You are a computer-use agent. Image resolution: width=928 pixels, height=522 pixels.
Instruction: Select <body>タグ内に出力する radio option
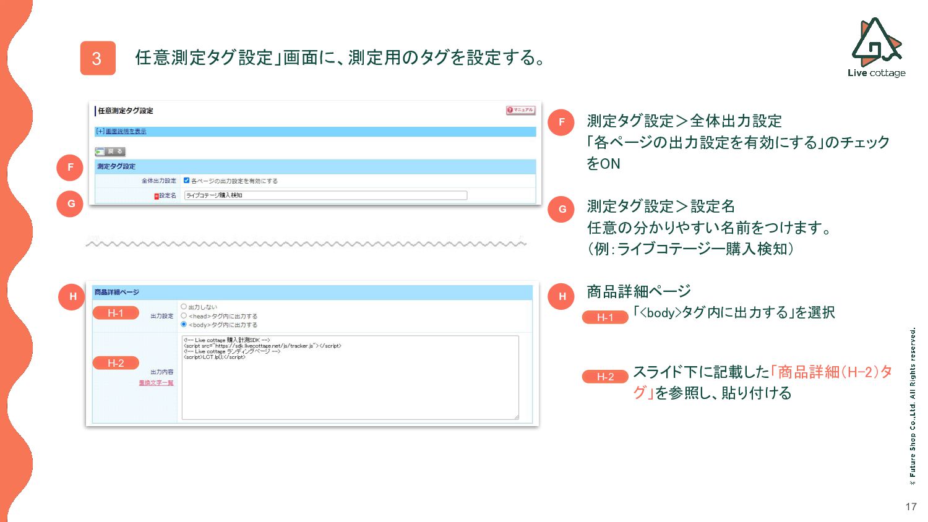pos(184,324)
